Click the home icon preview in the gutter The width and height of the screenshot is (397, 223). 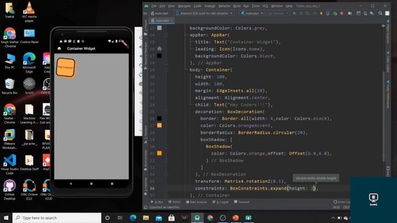159,48
